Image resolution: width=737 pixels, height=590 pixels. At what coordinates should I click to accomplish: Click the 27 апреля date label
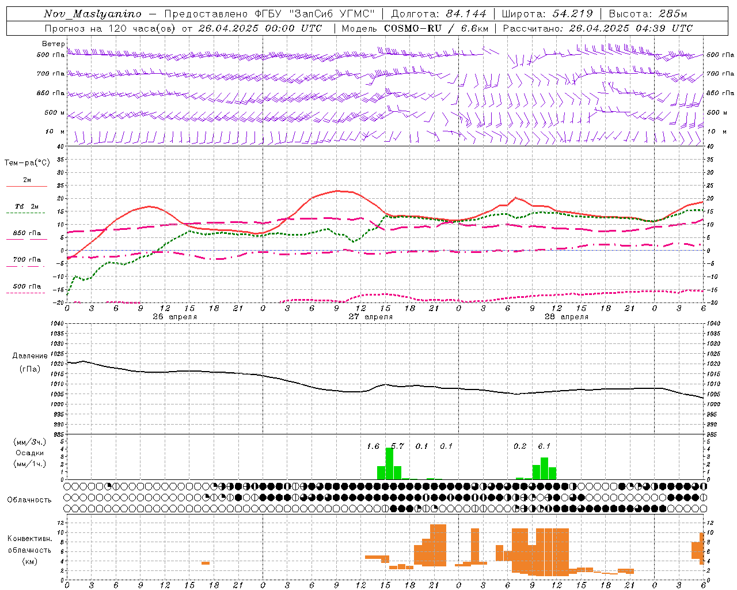click(x=371, y=317)
